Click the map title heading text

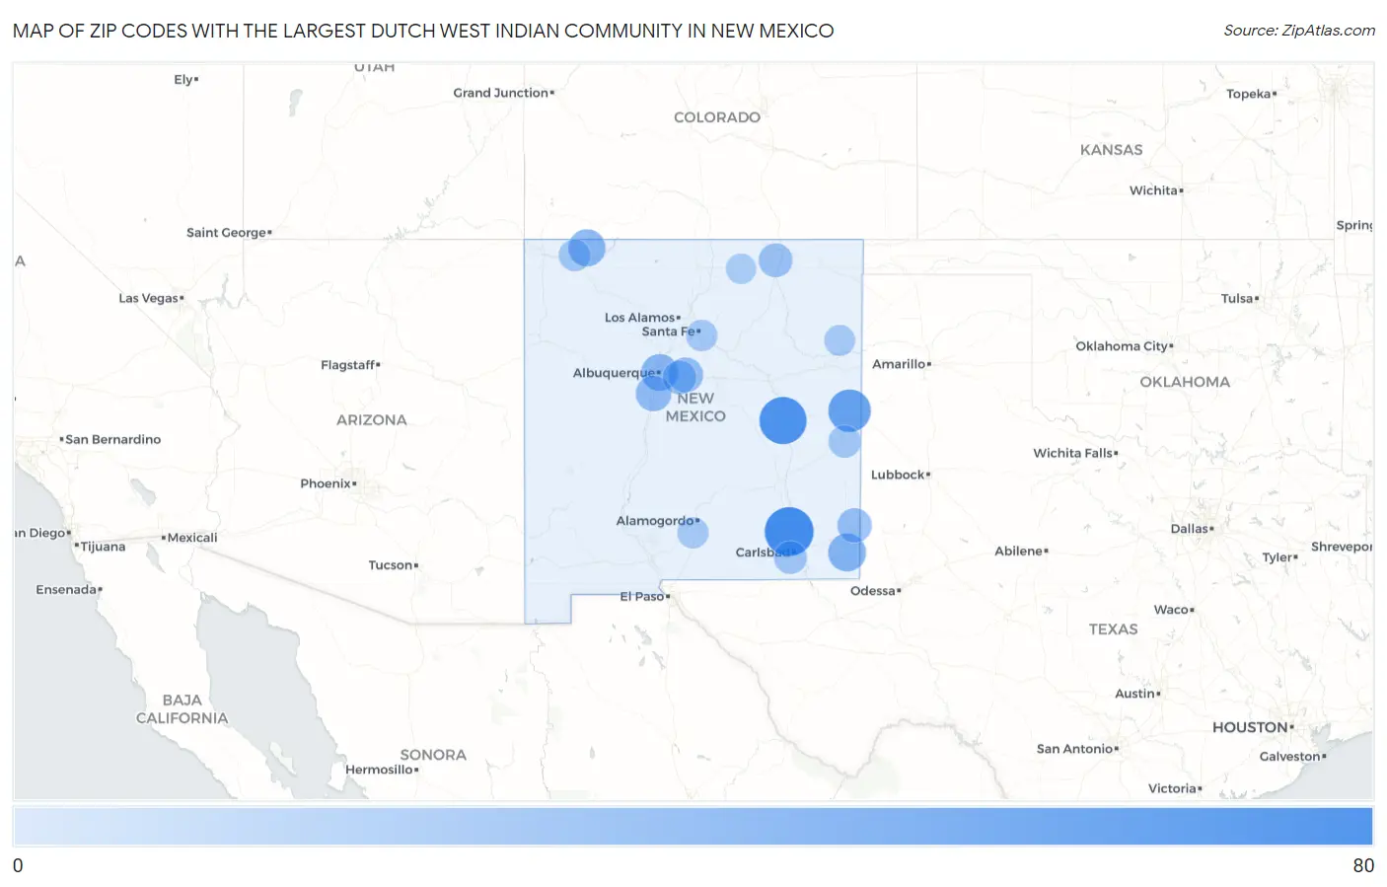423,31
